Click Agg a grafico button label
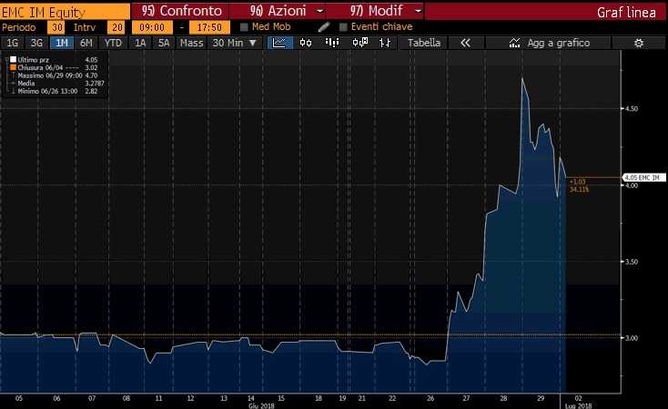 [558, 43]
